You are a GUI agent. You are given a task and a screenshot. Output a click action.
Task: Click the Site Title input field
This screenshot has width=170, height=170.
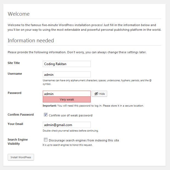(67, 64)
